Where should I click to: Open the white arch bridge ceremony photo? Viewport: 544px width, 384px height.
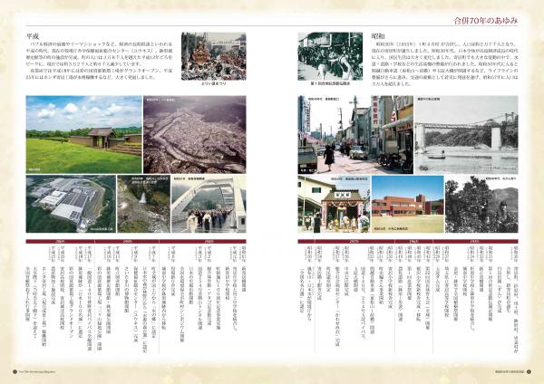pyautogui.click(x=209, y=204)
